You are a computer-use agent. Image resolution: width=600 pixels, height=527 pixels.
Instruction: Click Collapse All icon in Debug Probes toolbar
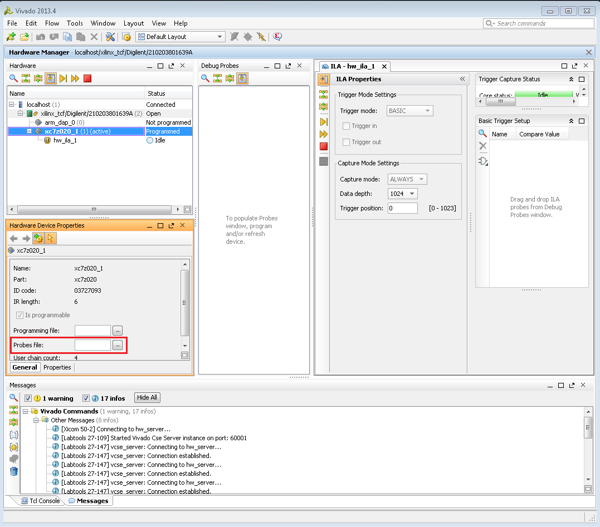217,78
